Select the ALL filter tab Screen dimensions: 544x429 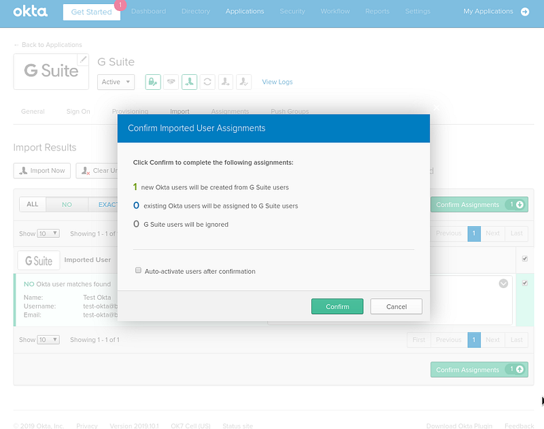pyautogui.click(x=33, y=204)
